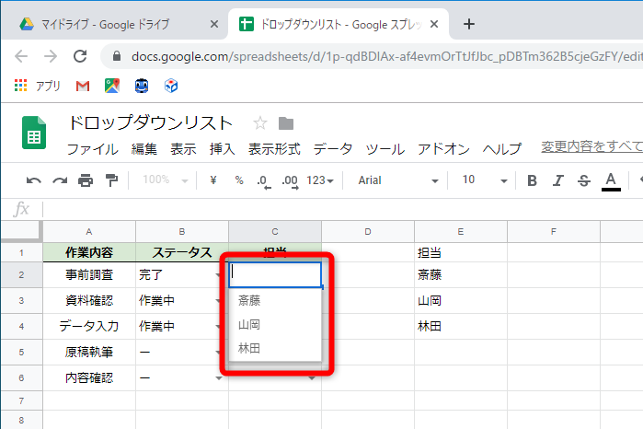Go forward in browser history
Screen dimensions: 643x429
(51, 56)
